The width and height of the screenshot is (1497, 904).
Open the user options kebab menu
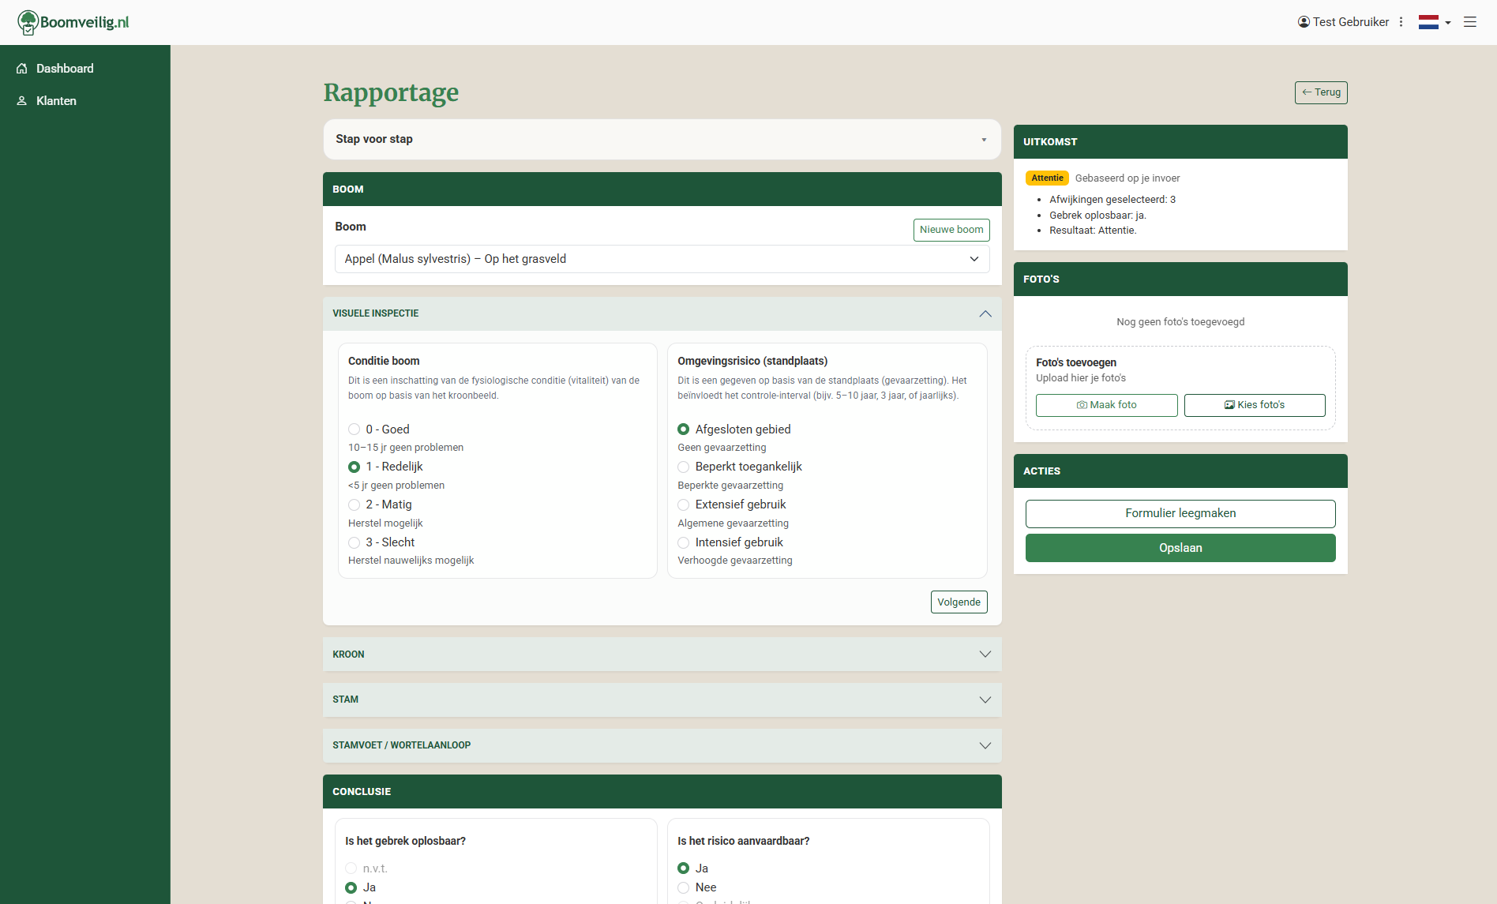(x=1401, y=22)
